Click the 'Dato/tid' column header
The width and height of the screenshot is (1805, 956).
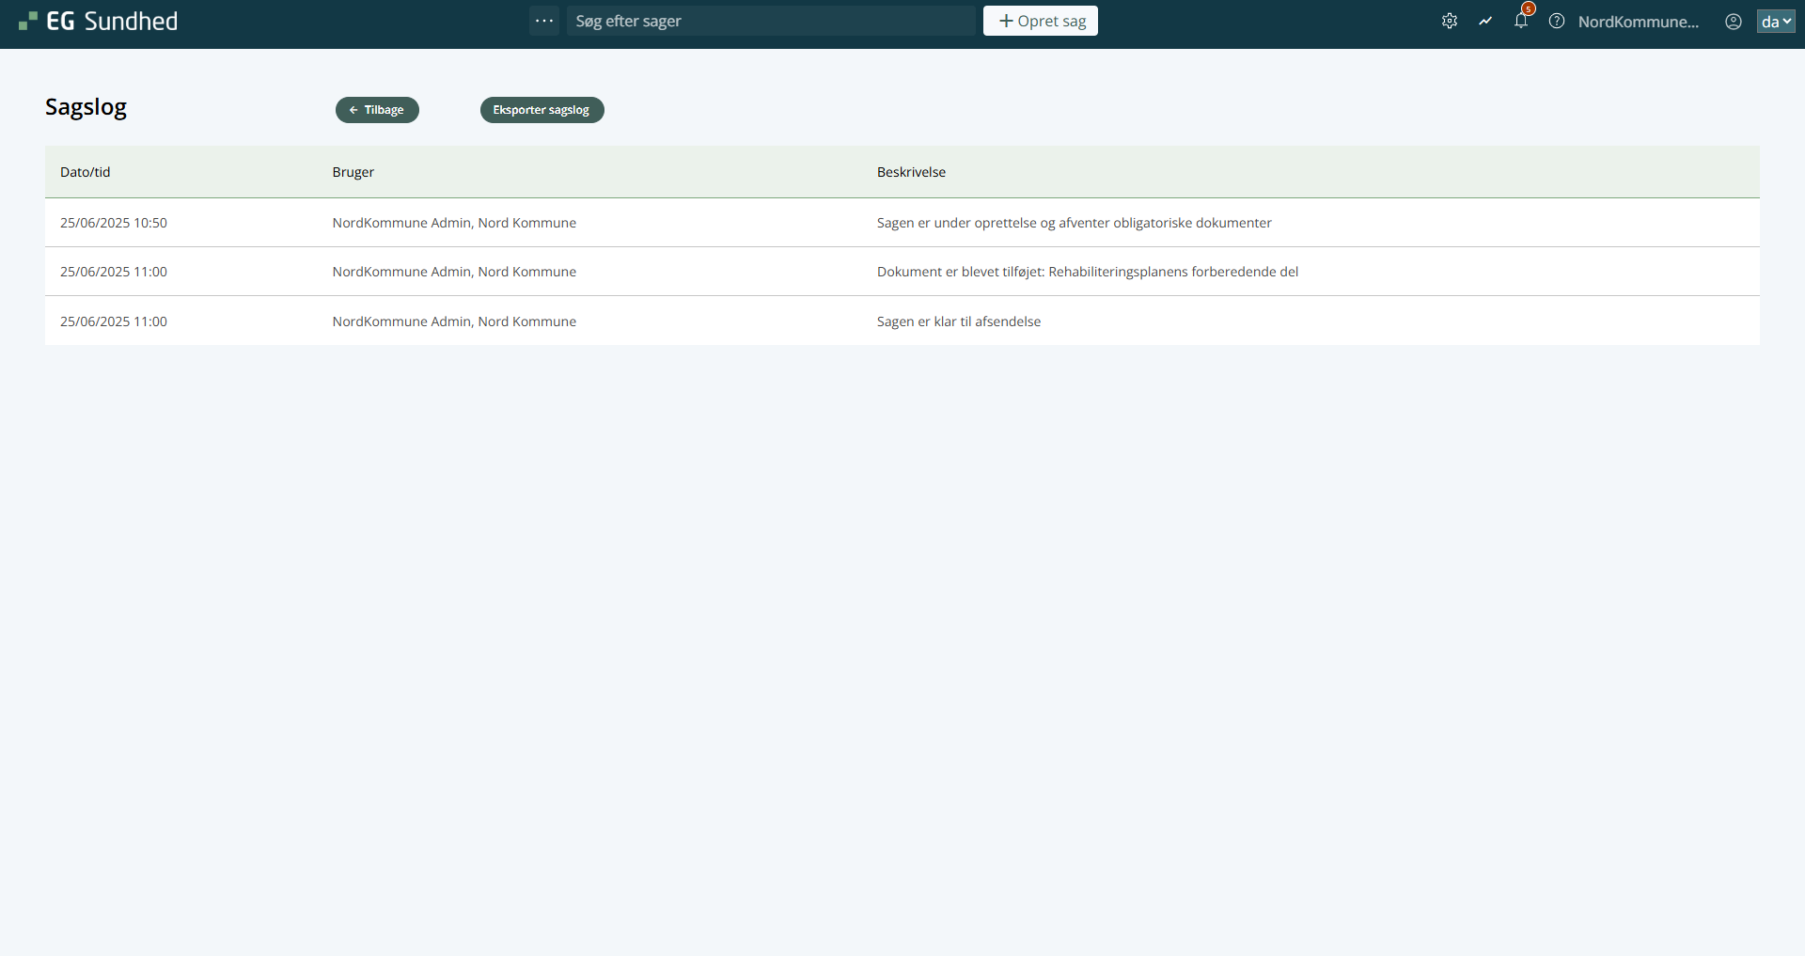click(x=86, y=172)
